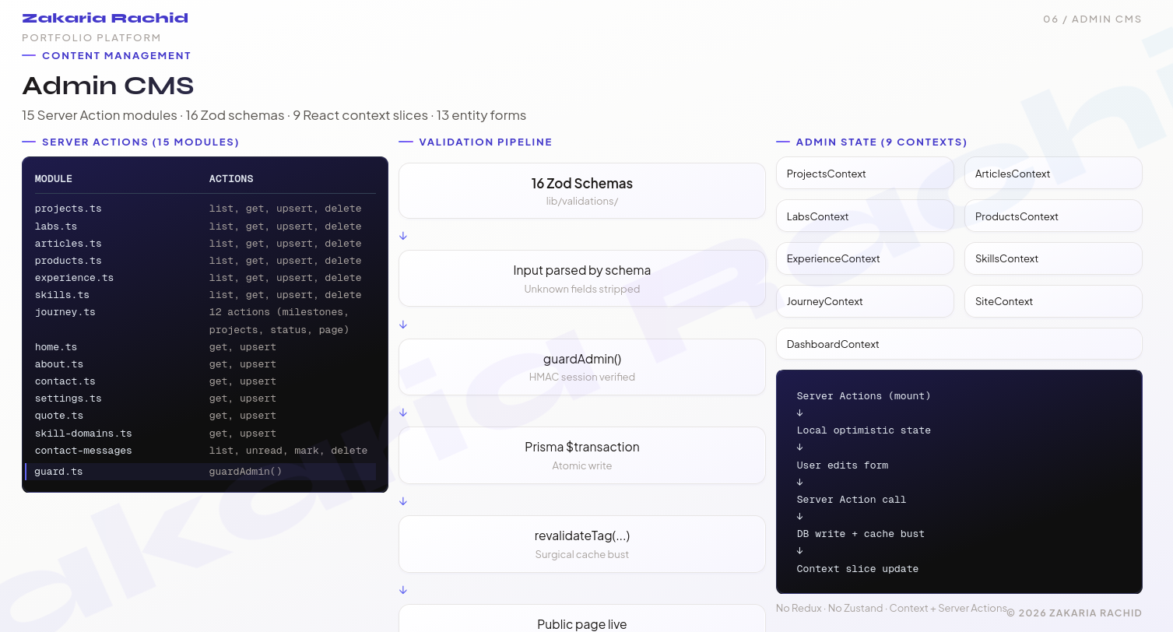This screenshot has height=632, width=1173.
Task: Click the labs.ts module row
Action: [x=205, y=226]
